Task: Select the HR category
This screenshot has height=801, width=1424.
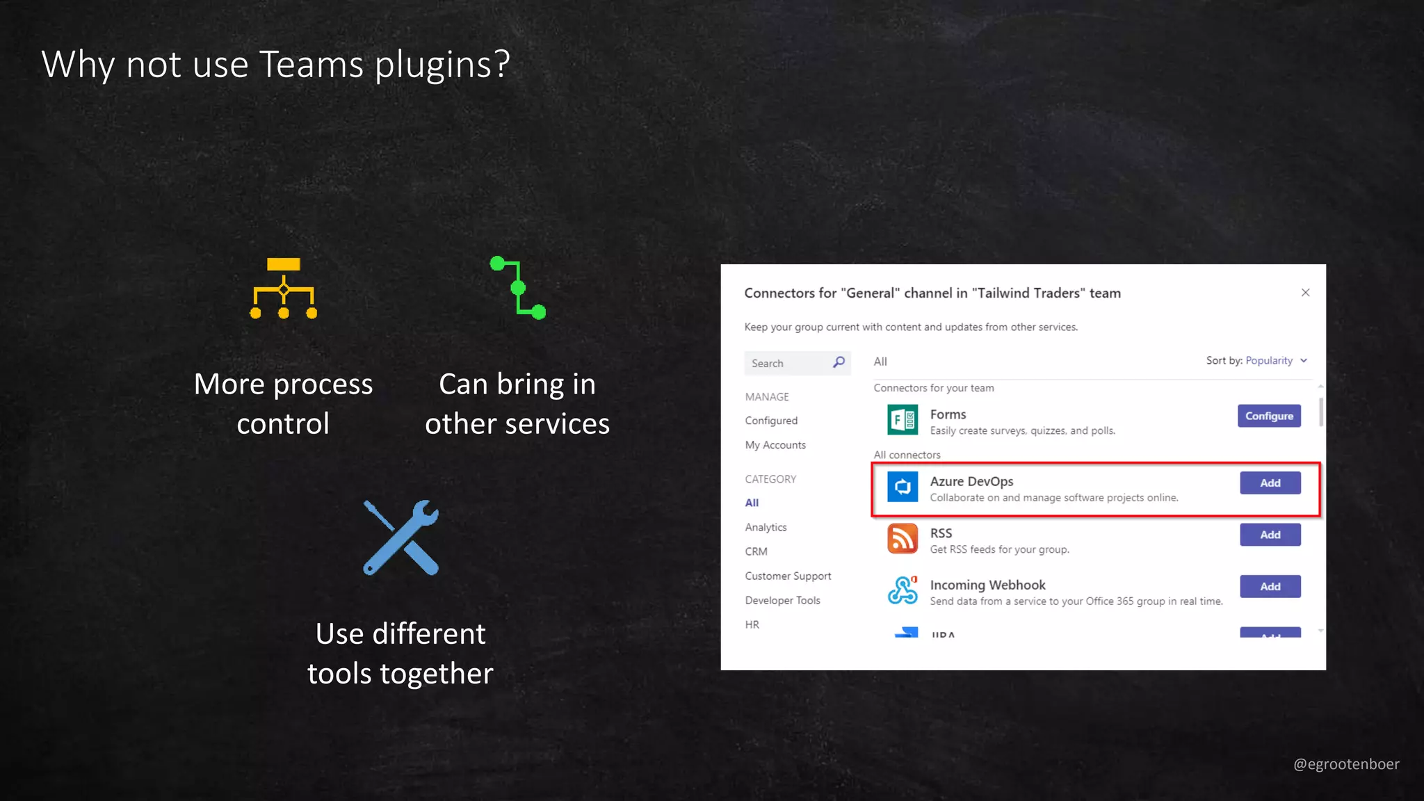Action: click(x=752, y=624)
